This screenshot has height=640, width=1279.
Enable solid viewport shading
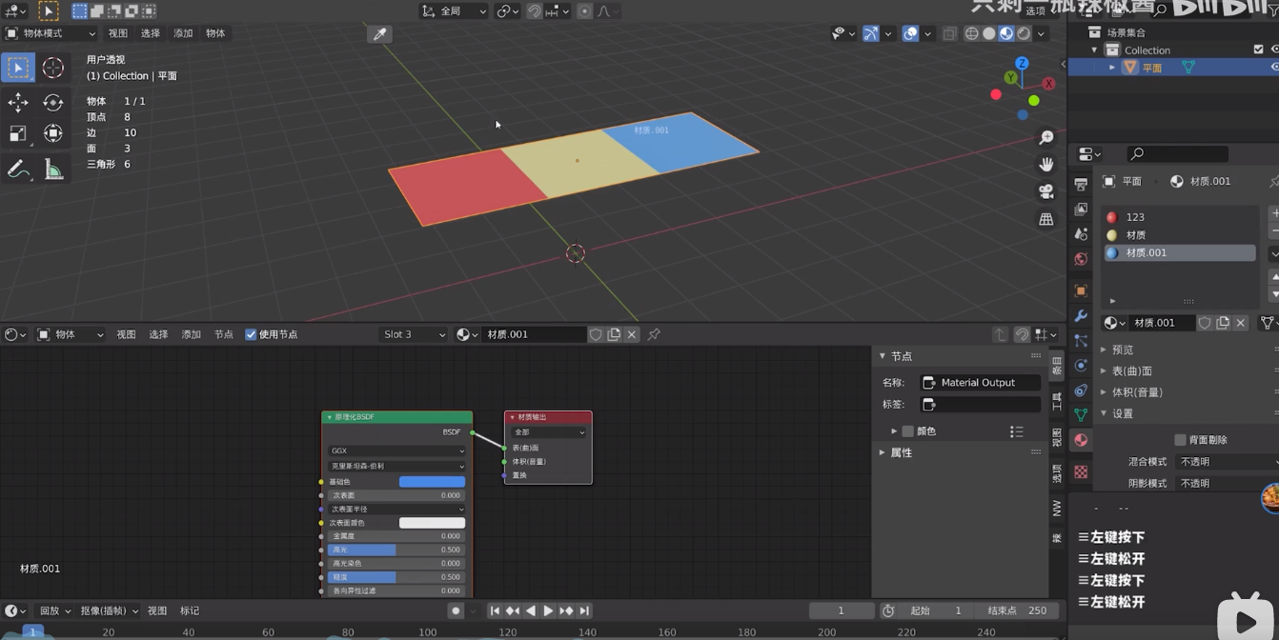(x=989, y=33)
